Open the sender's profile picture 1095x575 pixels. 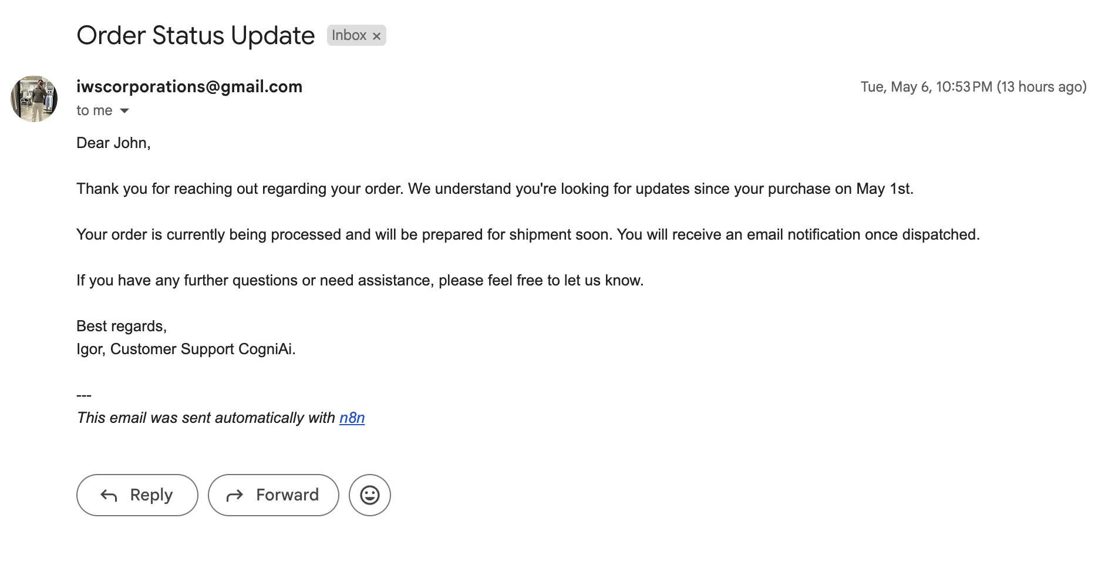click(34, 99)
